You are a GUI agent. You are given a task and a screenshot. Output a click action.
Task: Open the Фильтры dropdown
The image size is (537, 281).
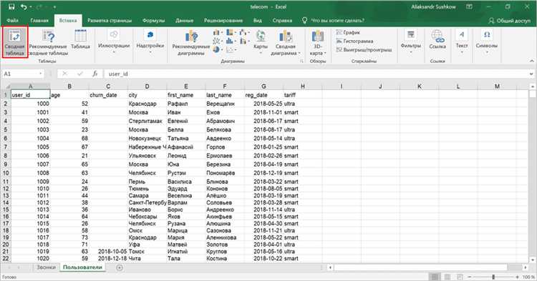[411, 41]
